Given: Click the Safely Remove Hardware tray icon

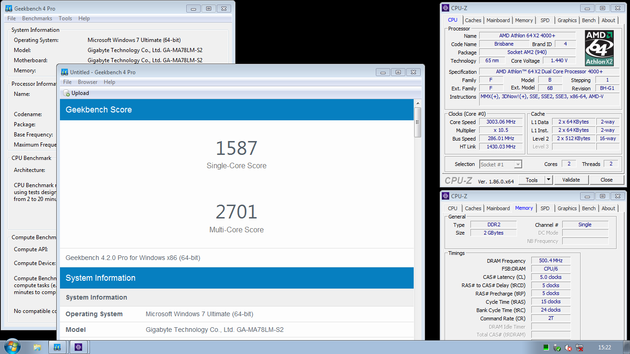Looking at the screenshot, I should (557, 348).
